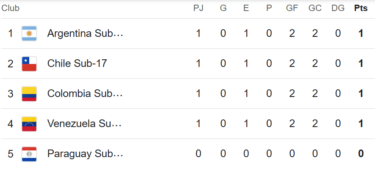Viewport: 375px width, 169px height.
Task: Click the Pts column header
Action: 361,8
